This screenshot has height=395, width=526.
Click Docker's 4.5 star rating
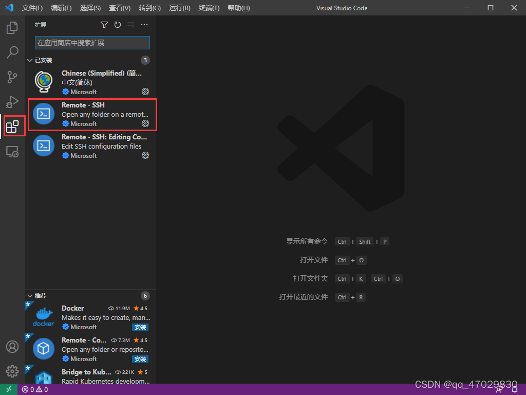click(141, 309)
